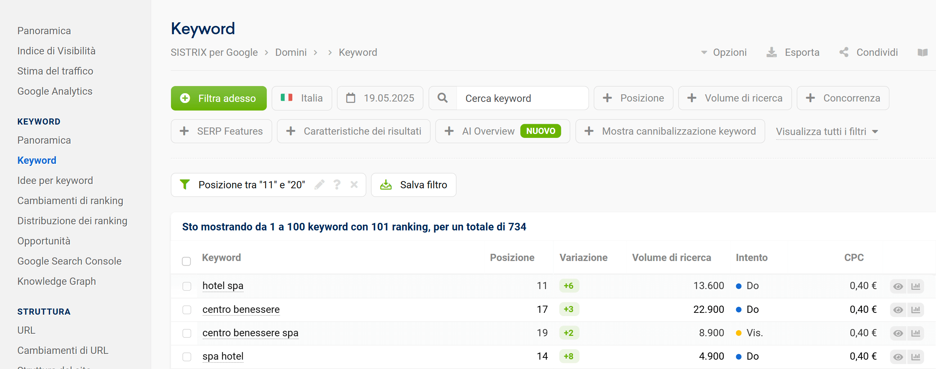Check the hotel spa row checkbox
936x369 pixels.
(x=187, y=286)
